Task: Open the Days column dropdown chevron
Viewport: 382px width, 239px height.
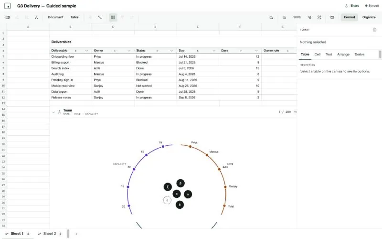Action: (256, 51)
